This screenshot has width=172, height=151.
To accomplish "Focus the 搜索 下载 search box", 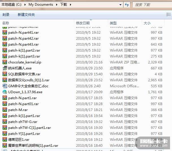I will 152,5.
